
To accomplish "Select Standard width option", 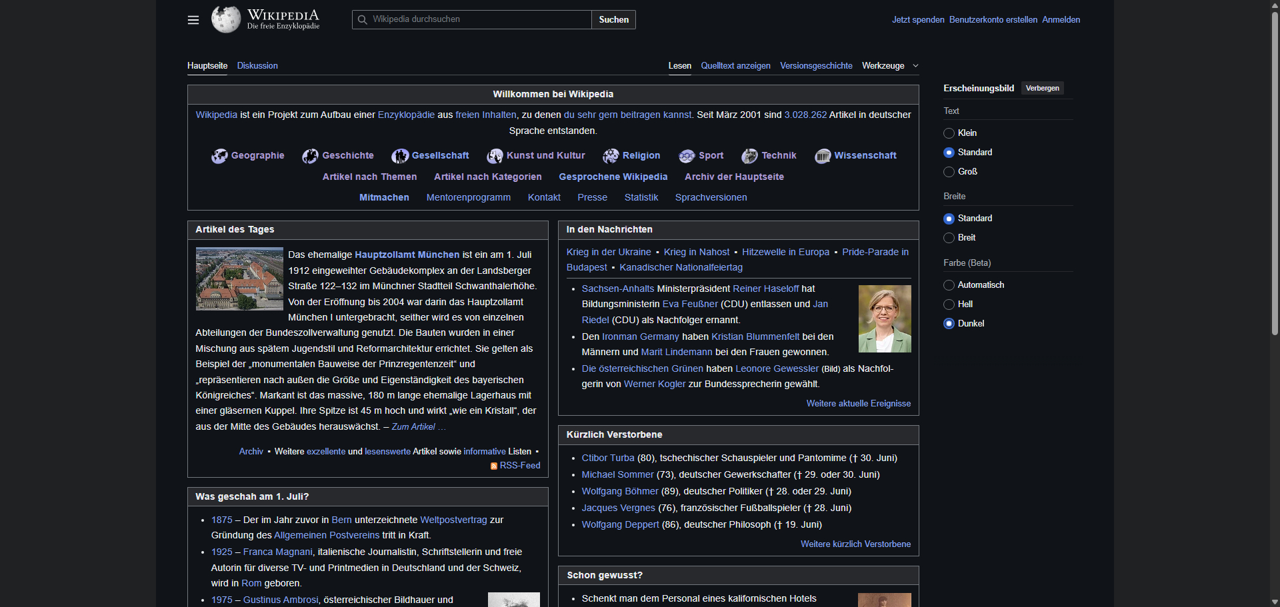I will click(x=949, y=219).
